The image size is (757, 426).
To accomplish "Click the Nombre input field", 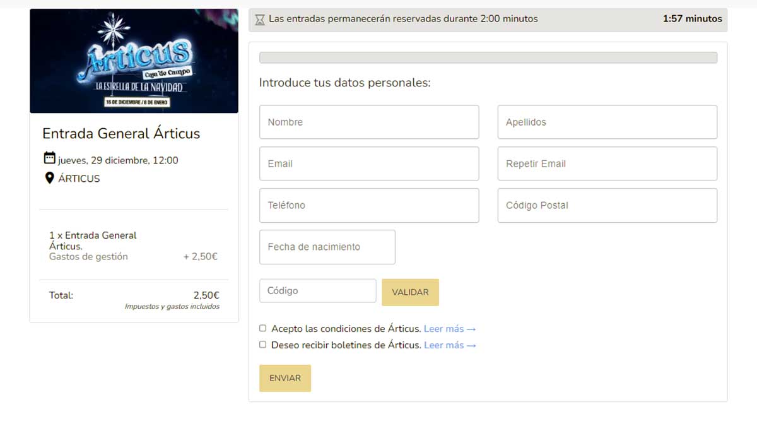I will 368,122.
